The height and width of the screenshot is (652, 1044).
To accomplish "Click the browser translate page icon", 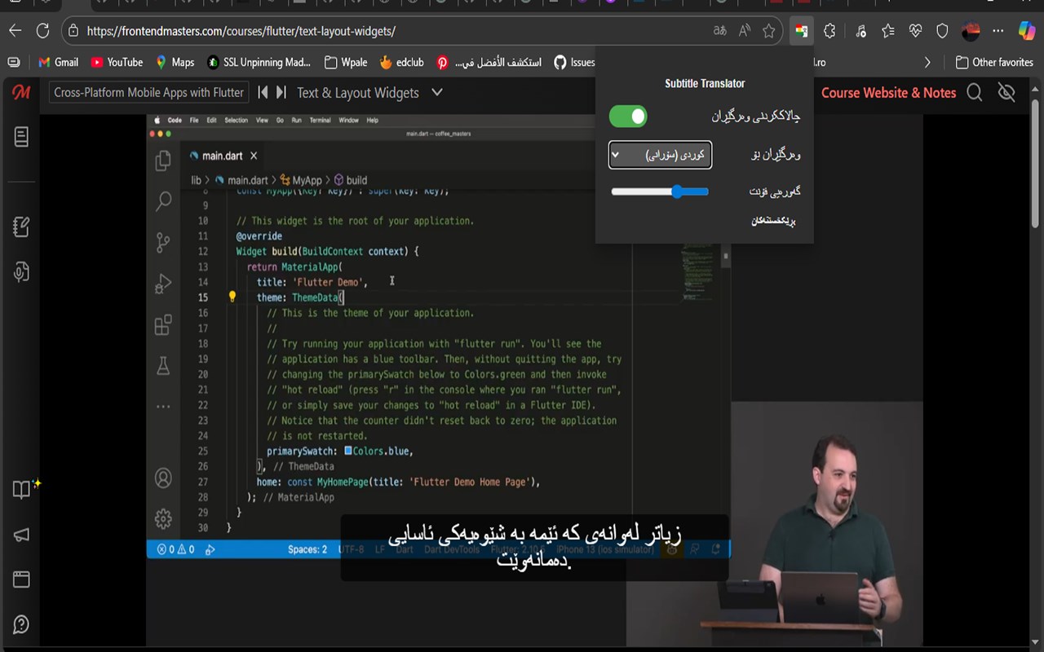I will point(719,31).
